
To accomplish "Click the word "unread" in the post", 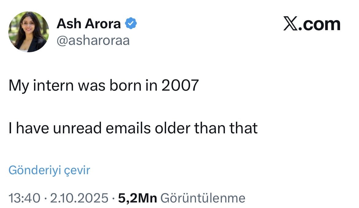I will (x=77, y=128).
